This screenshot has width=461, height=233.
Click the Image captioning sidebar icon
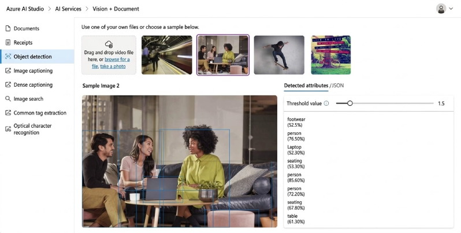pyautogui.click(x=8, y=71)
